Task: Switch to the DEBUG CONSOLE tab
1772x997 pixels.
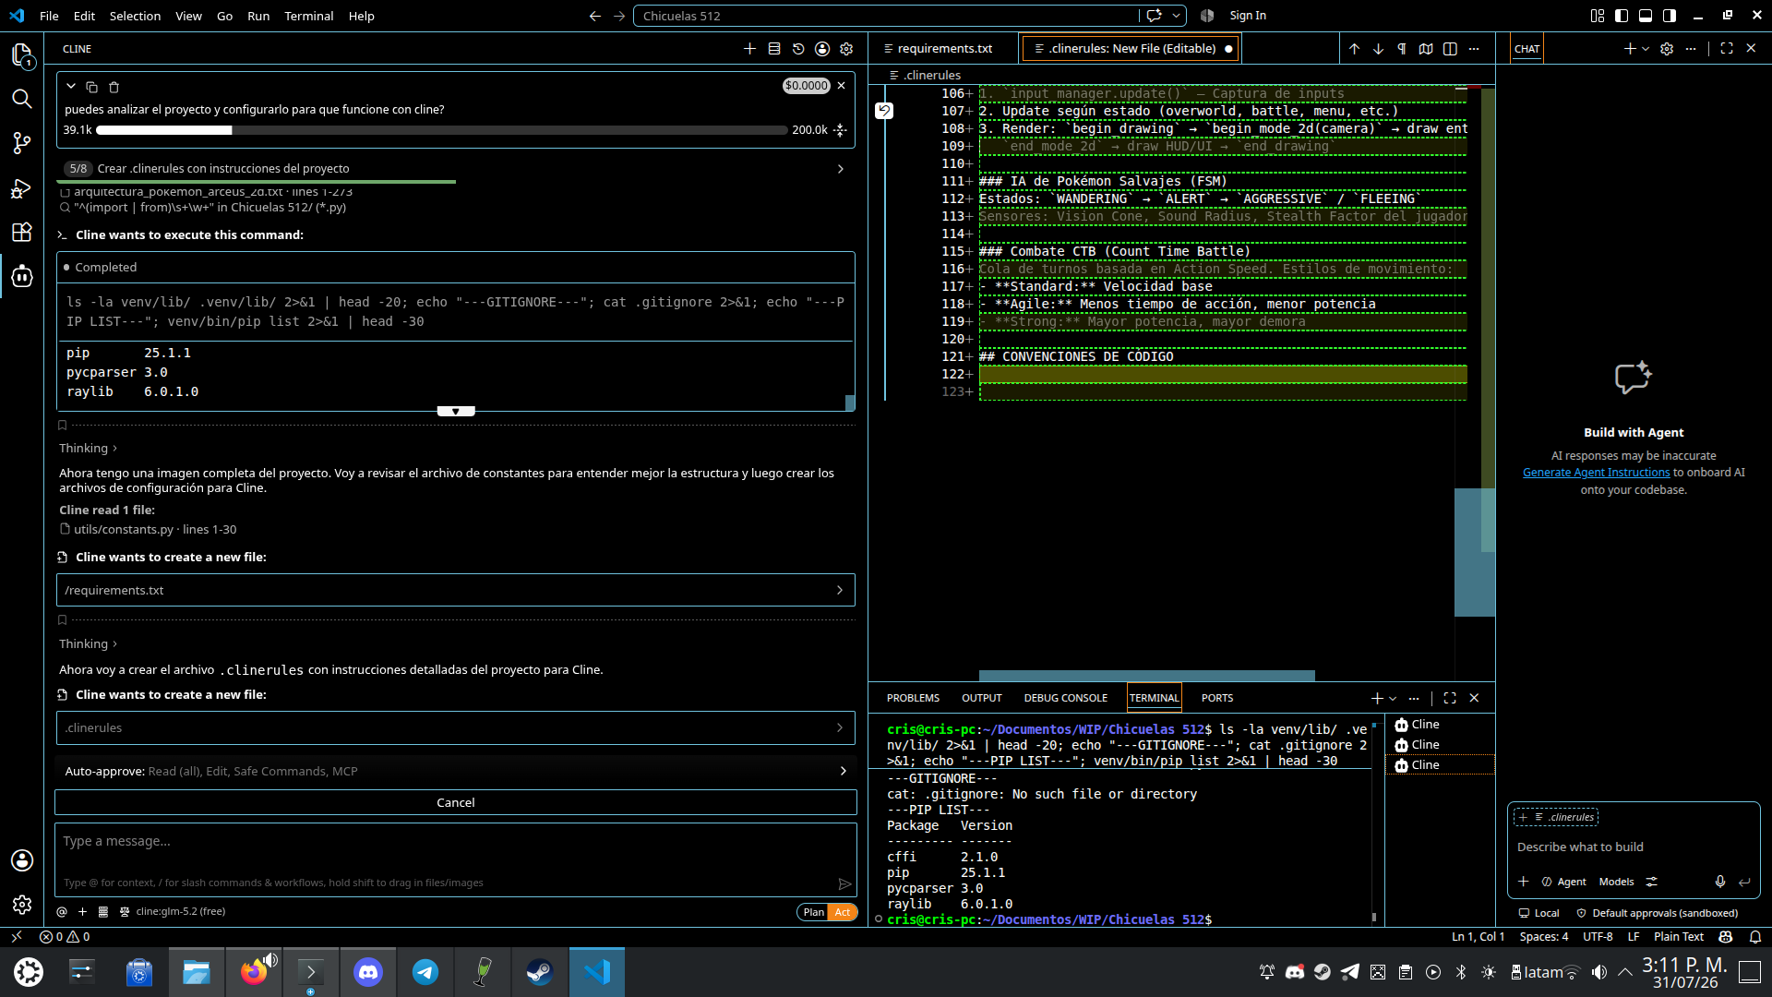Action: pyautogui.click(x=1065, y=699)
